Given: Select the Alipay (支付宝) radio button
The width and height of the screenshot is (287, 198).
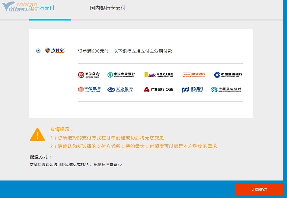Looking at the screenshot, I should pos(38,51).
